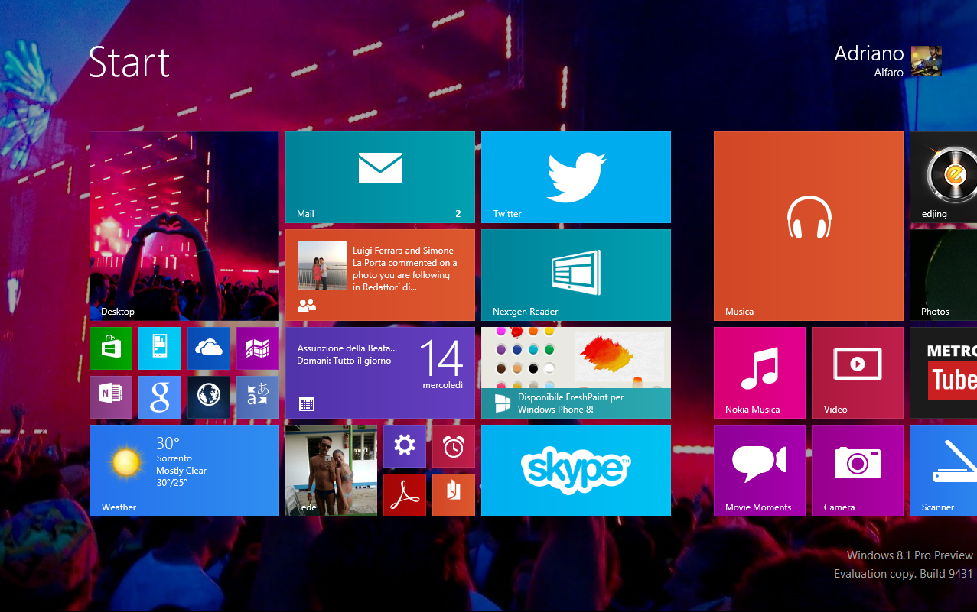Open the OneDrive cloud tile
This screenshot has height=612, width=977.
click(209, 348)
